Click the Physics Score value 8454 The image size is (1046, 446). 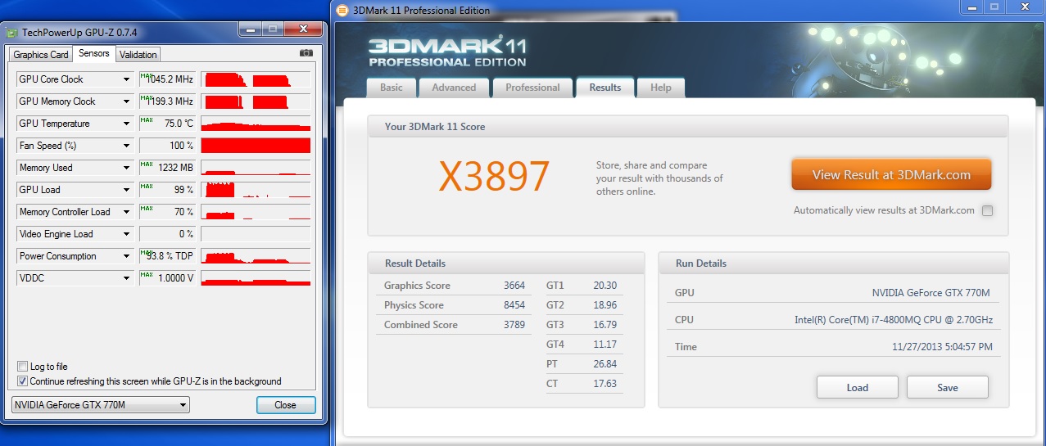coord(514,305)
